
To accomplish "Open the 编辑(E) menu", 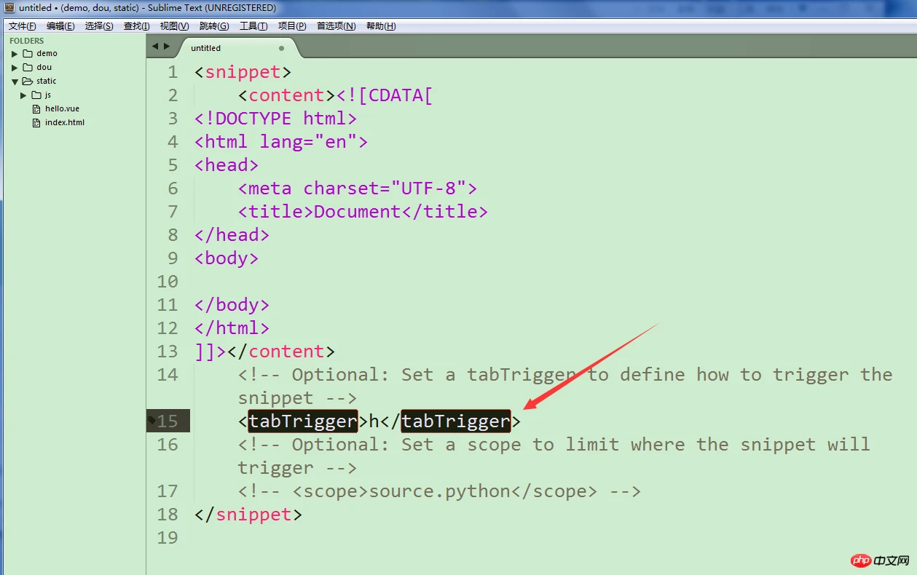I will pos(60,26).
